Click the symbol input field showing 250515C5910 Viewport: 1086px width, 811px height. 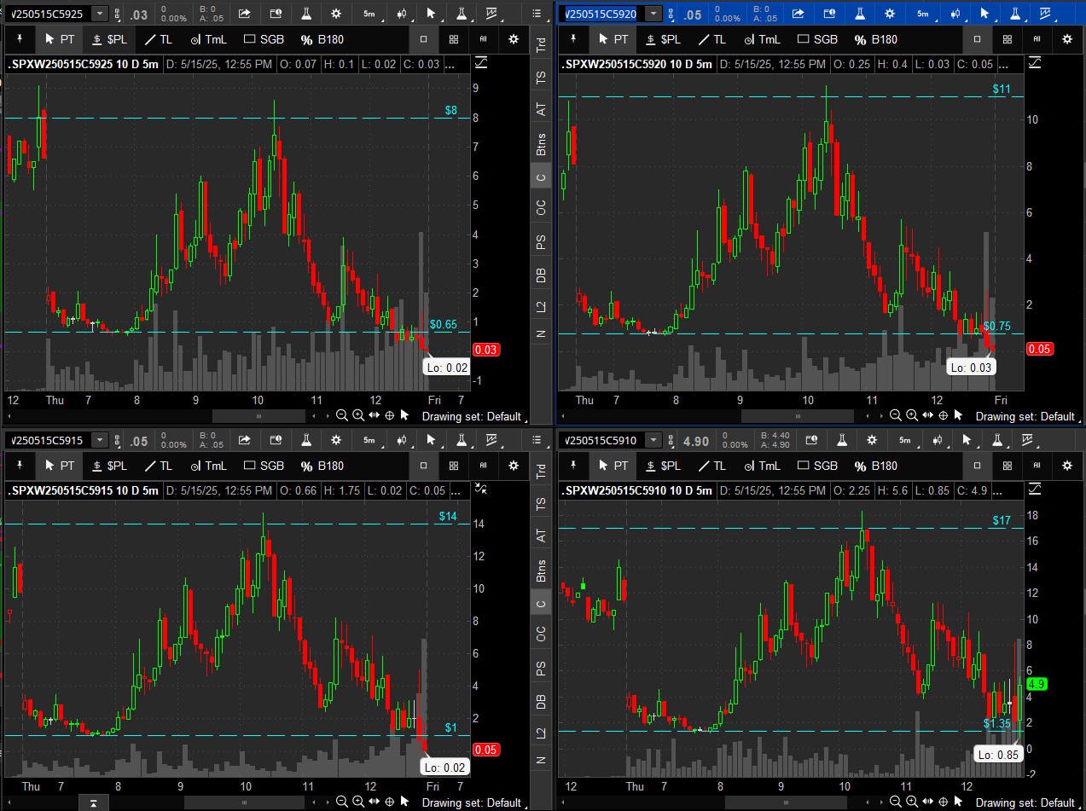click(x=600, y=440)
